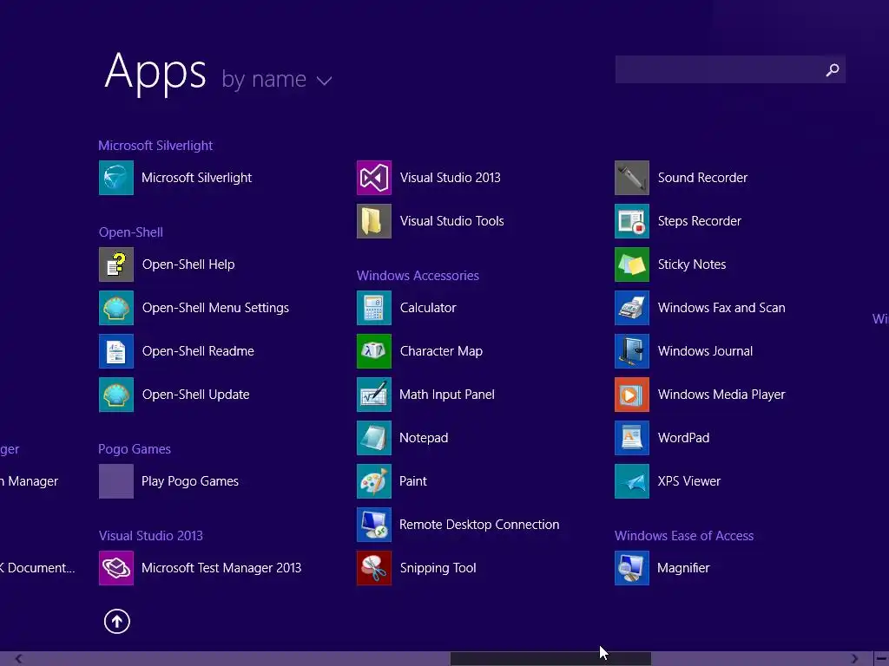
Task: Click the search magnifying glass icon
Action: (833, 69)
